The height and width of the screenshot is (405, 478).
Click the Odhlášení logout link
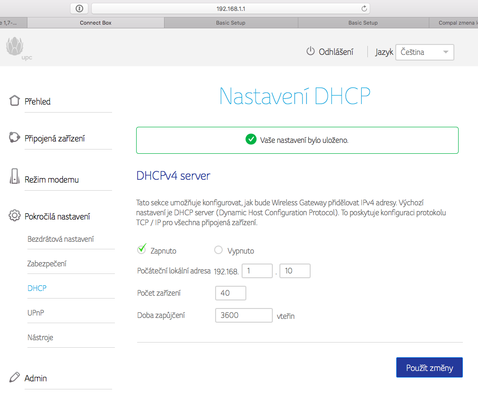coord(336,52)
